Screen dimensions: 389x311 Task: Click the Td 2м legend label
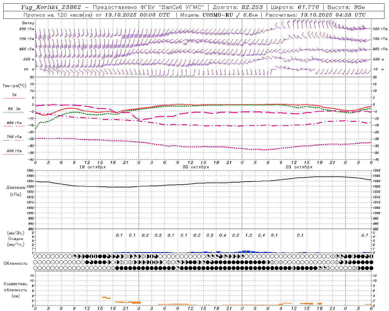click(14, 109)
